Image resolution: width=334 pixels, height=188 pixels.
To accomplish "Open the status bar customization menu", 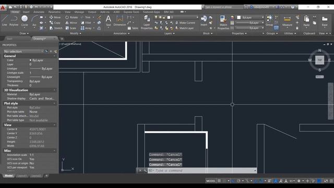I will (x=331, y=181).
